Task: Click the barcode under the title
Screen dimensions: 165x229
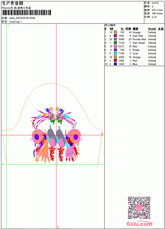Action: coord(26,13)
